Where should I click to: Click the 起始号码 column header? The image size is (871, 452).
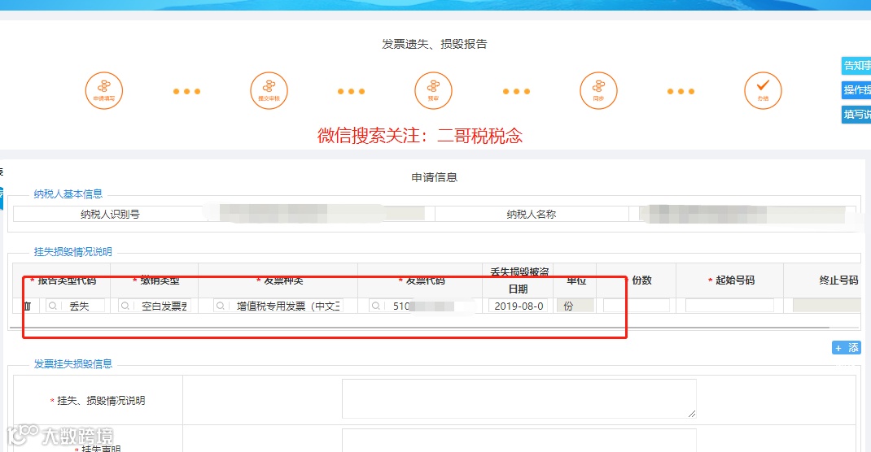[x=730, y=280]
